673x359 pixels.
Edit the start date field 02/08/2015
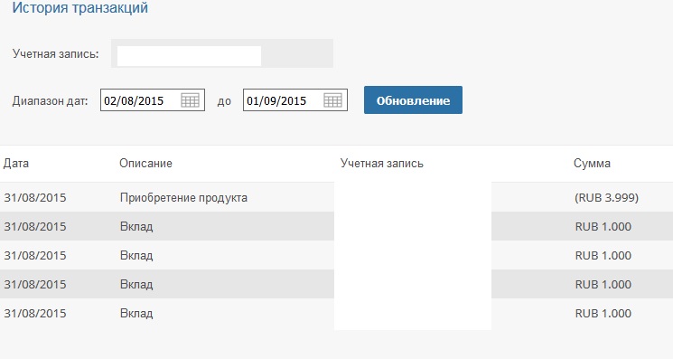153,100
